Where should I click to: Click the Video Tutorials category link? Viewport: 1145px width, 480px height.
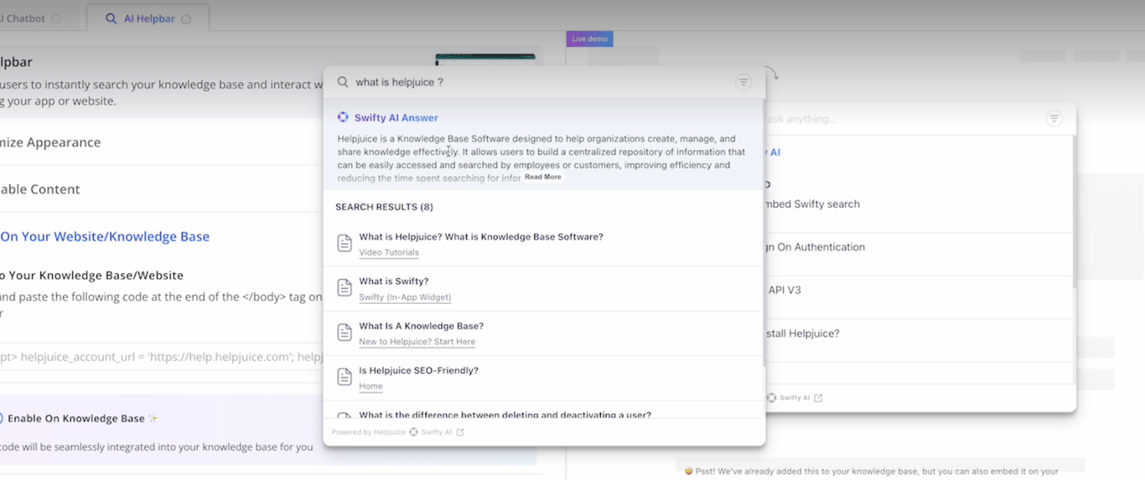(389, 252)
